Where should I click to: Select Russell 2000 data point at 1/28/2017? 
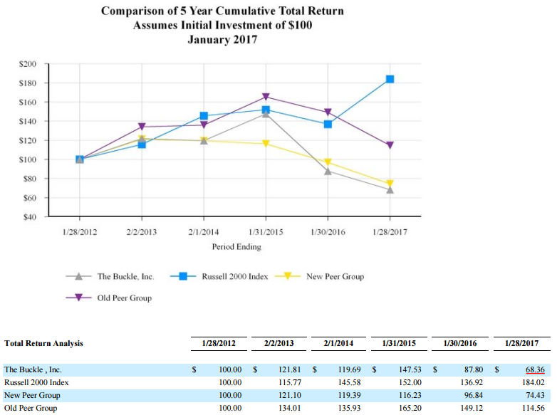390,79
